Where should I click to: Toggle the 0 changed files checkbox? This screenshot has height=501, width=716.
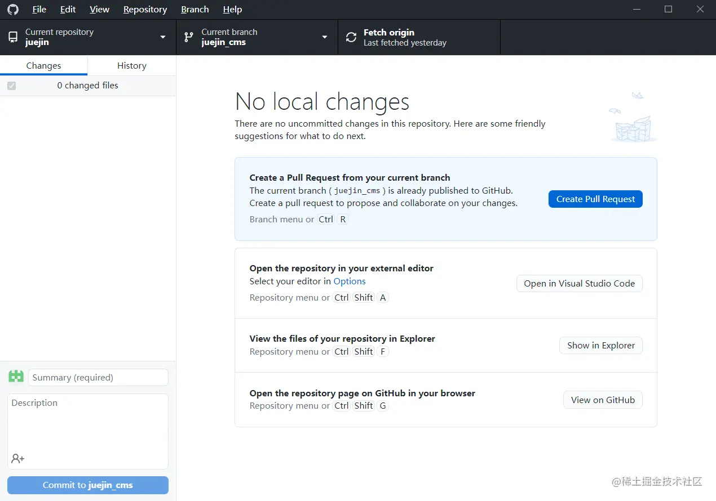[12, 86]
